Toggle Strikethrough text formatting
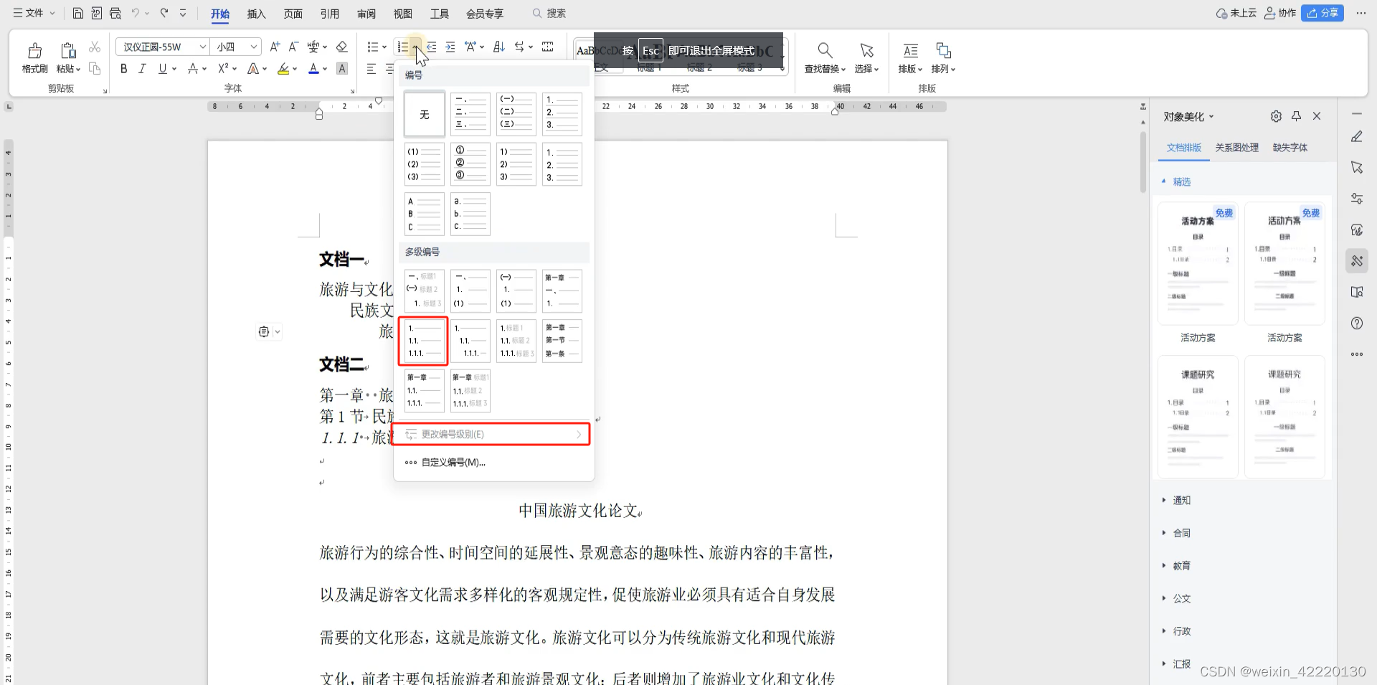 pos(192,68)
